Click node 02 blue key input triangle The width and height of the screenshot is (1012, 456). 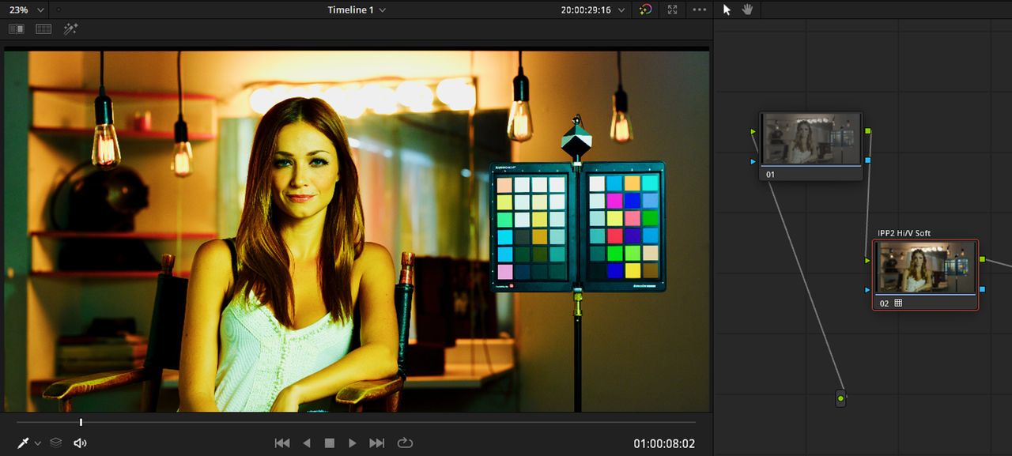[x=867, y=290]
